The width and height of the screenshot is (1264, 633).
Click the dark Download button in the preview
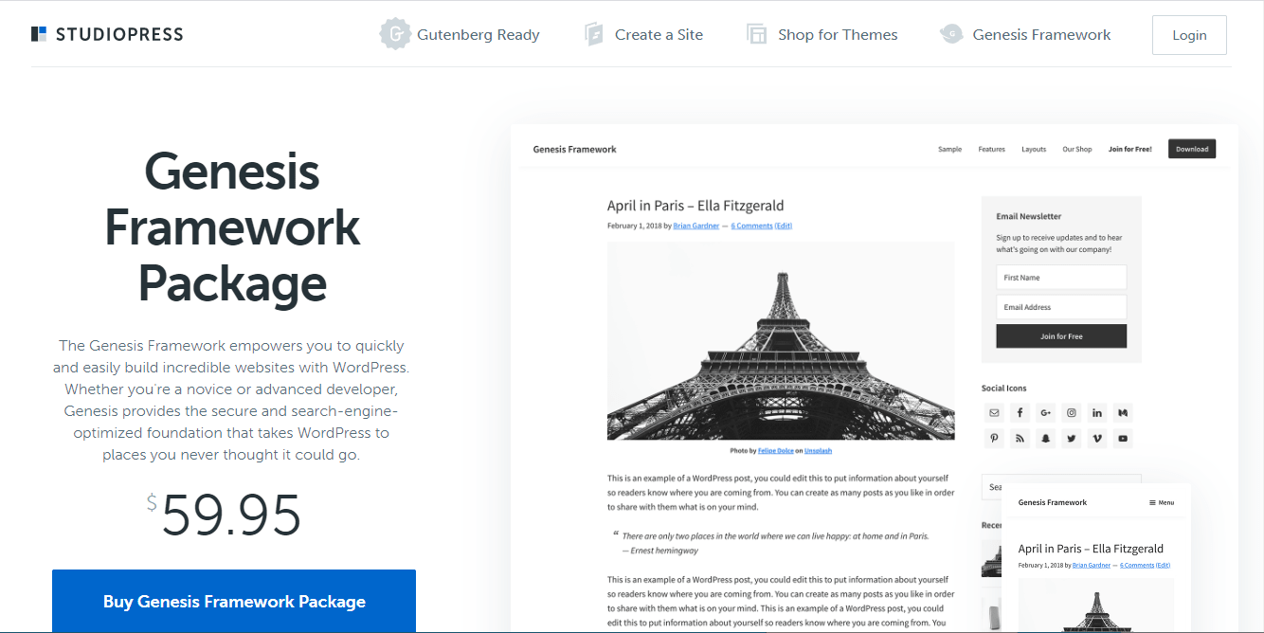pyautogui.click(x=1192, y=149)
